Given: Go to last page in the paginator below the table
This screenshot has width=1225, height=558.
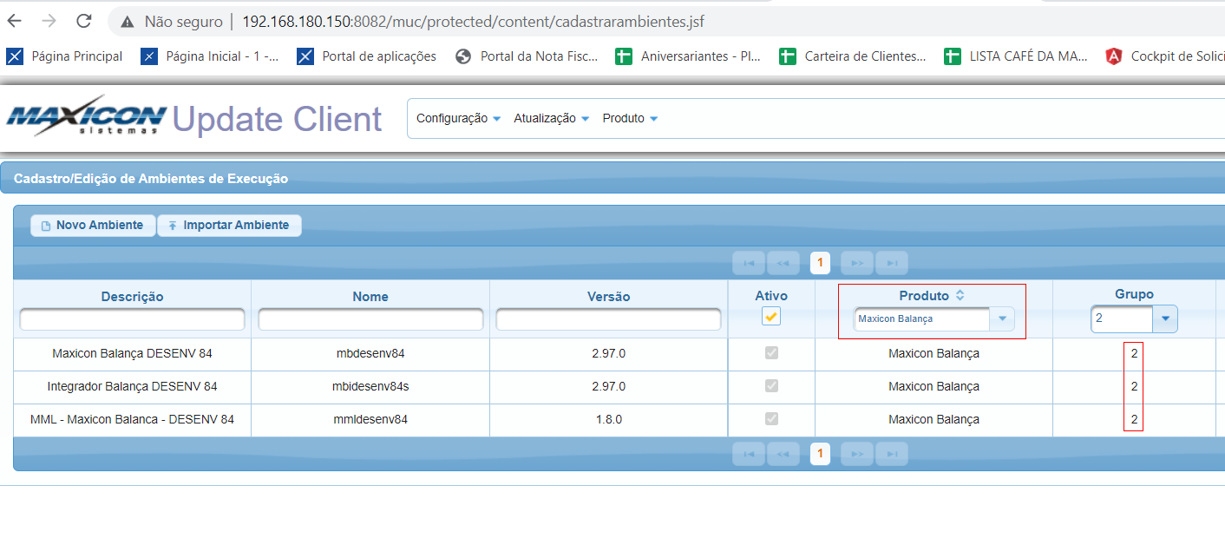Looking at the screenshot, I should click(892, 453).
